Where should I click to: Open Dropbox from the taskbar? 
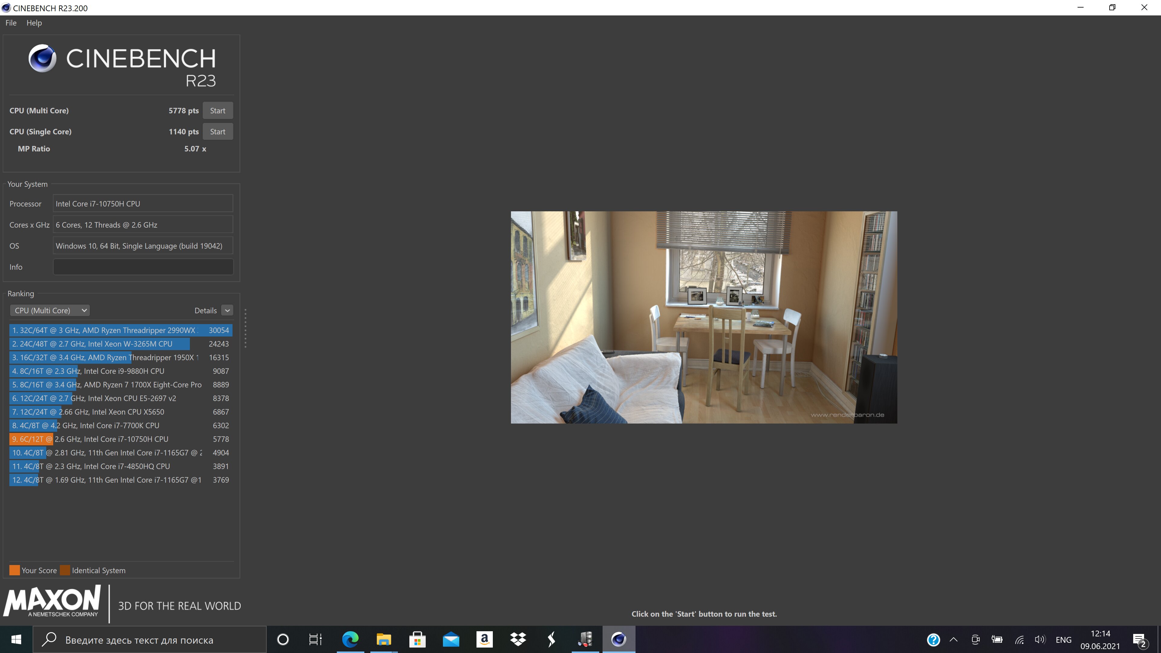pos(518,639)
